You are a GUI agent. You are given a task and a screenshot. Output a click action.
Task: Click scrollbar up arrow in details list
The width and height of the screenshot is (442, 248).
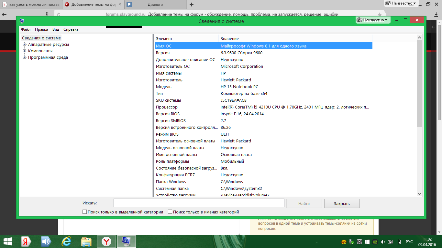(420, 37)
